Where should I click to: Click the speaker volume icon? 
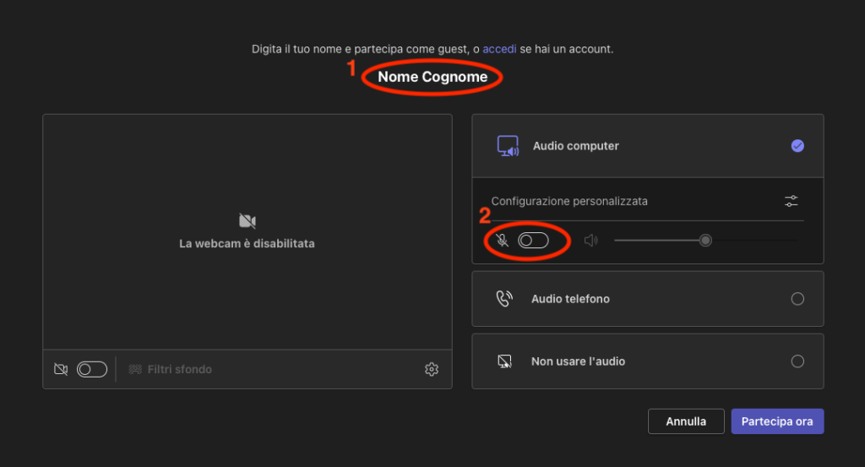coord(590,241)
